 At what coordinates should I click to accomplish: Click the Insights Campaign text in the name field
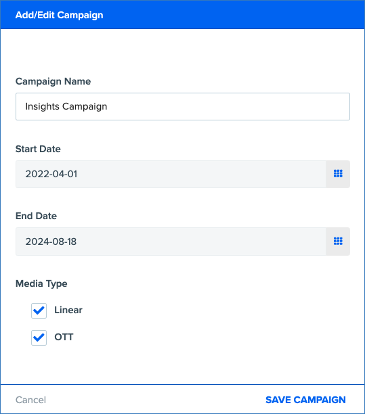66,106
